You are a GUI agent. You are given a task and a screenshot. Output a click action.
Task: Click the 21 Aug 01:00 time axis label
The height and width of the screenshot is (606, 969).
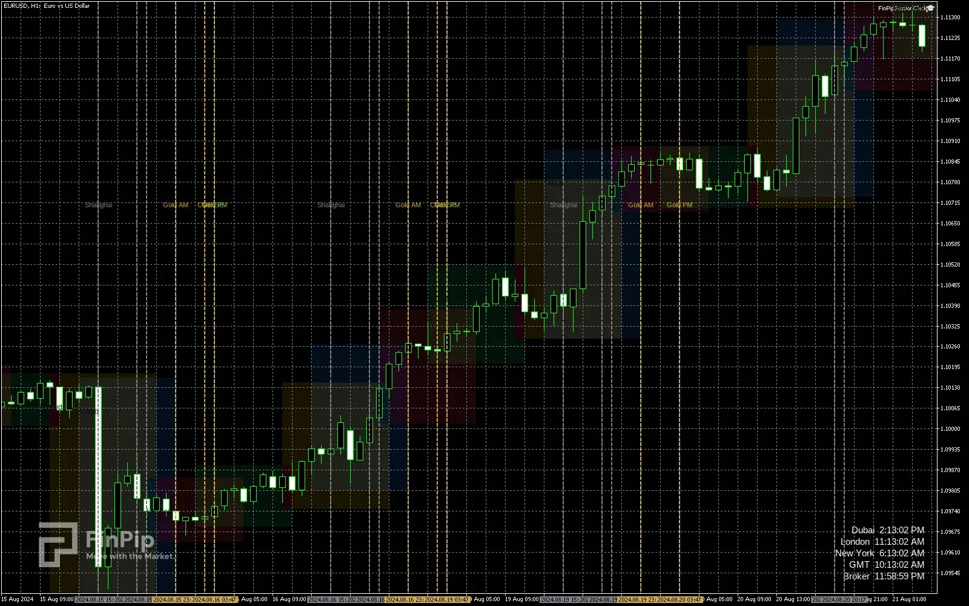(x=909, y=599)
